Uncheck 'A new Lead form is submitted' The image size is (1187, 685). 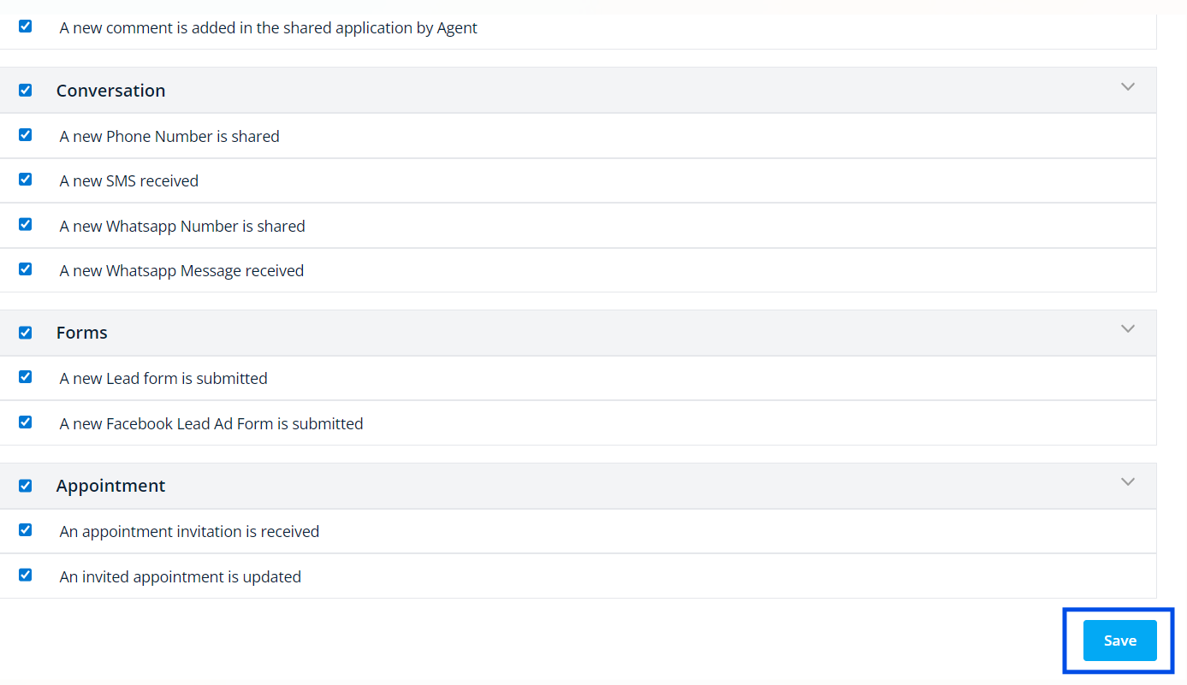click(25, 376)
